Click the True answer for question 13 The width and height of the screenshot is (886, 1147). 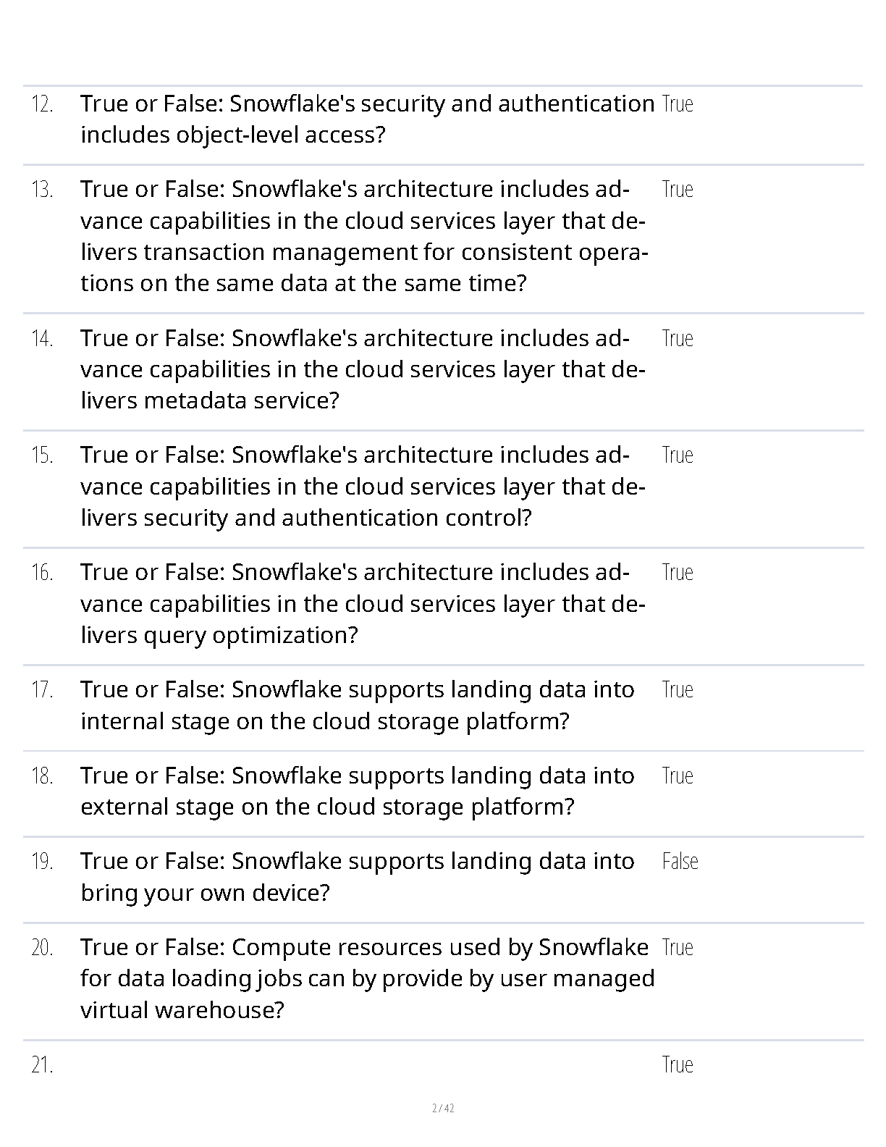(x=678, y=190)
